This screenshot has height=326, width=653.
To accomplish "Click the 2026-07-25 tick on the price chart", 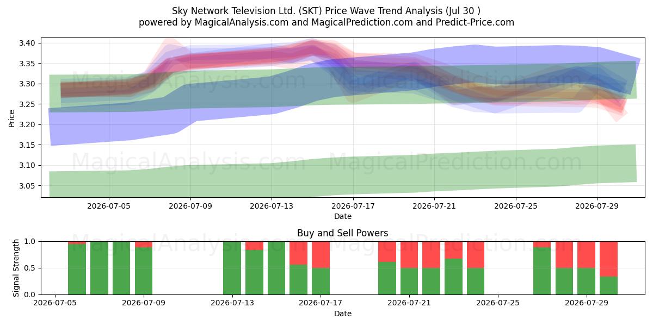I will click(x=516, y=206).
